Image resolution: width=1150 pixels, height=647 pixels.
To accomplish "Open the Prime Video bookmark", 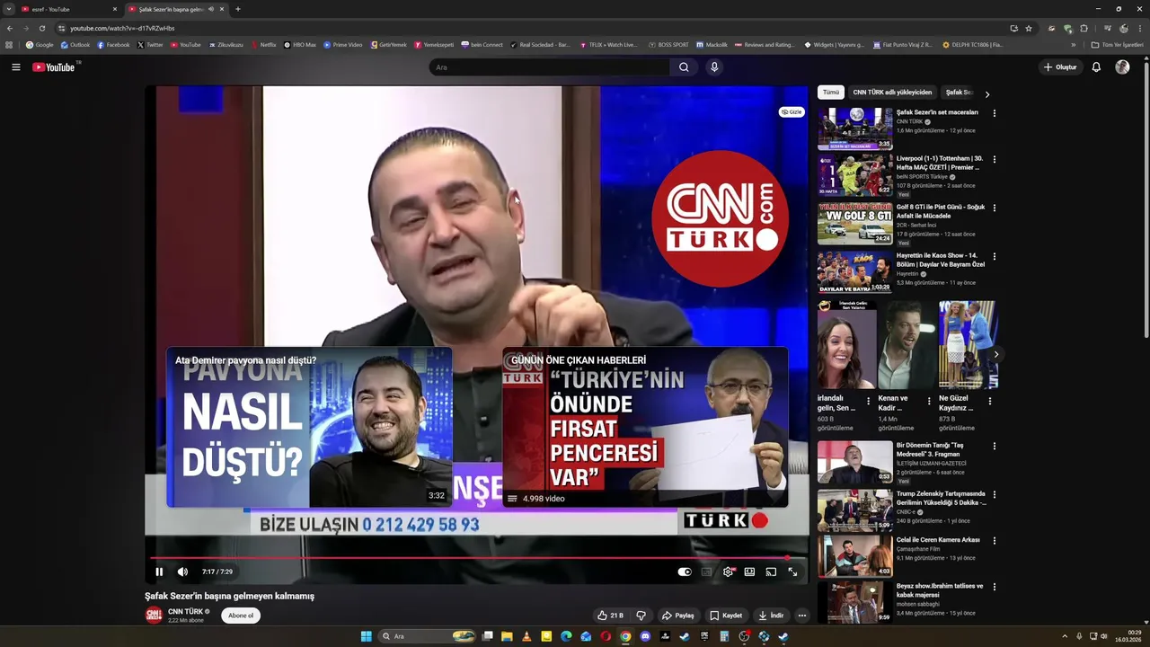I will pos(343,44).
